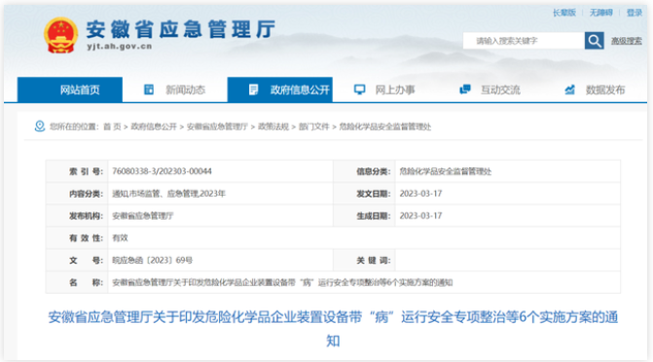653x362 pixels.
Task: Select index number 76080338-3/202303-00044
Action: point(162,171)
